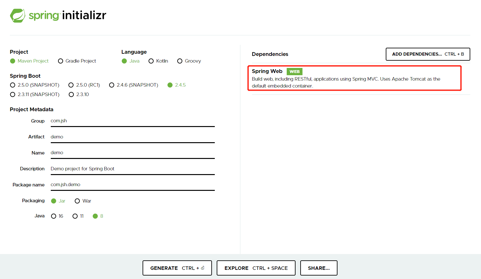This screenshot has height=279, width=481.
Task: Edit the Artifact input field
Action: click(133, 137)
